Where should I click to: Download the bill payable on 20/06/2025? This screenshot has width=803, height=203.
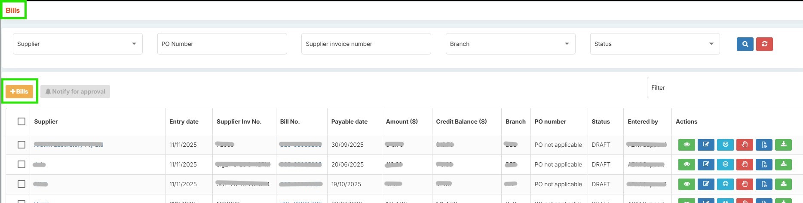[x=783, y=164]
